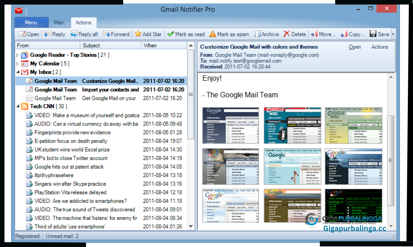
Task: Sort by the When column header
Action: (x=164, y=45)
